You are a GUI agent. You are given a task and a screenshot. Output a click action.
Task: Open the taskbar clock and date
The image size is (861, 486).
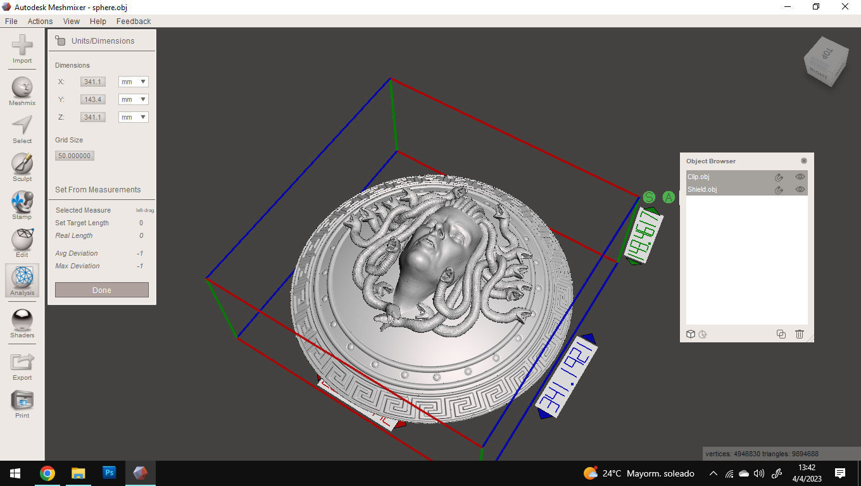807,473
